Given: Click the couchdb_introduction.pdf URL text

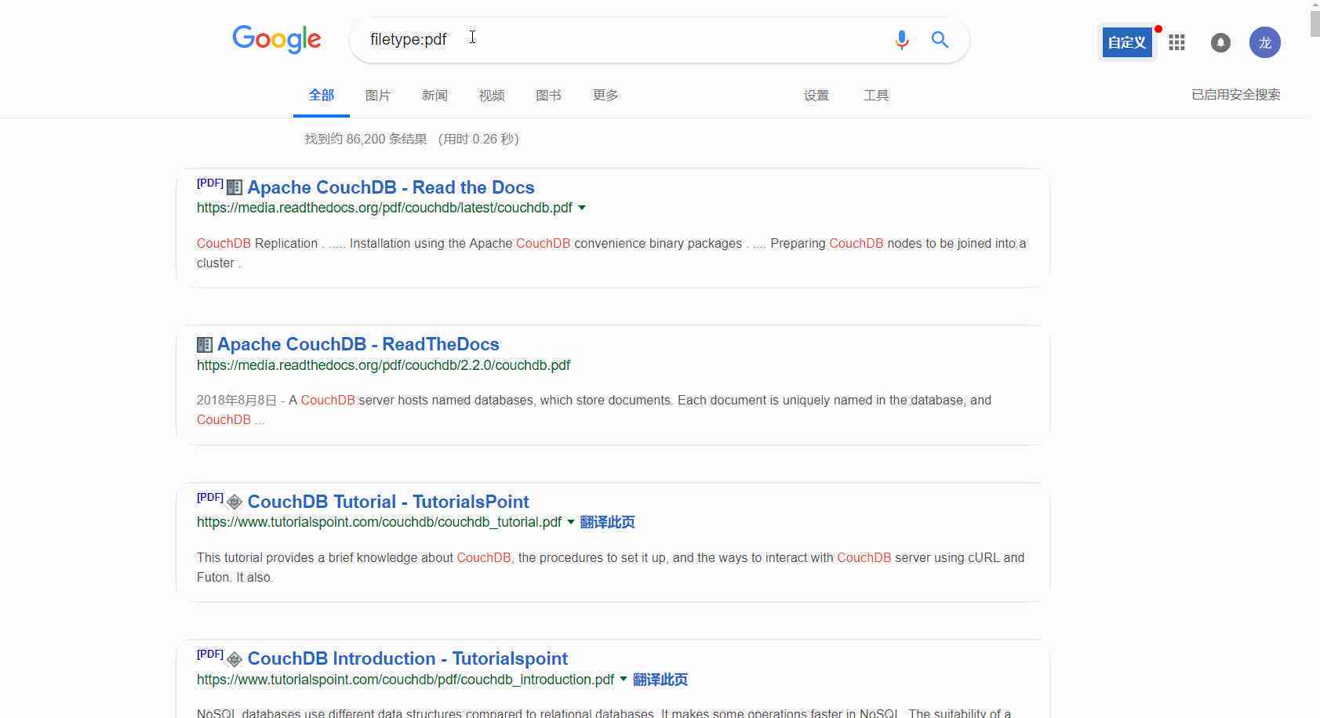Looking at the screenshot, I should pos(405,680).
